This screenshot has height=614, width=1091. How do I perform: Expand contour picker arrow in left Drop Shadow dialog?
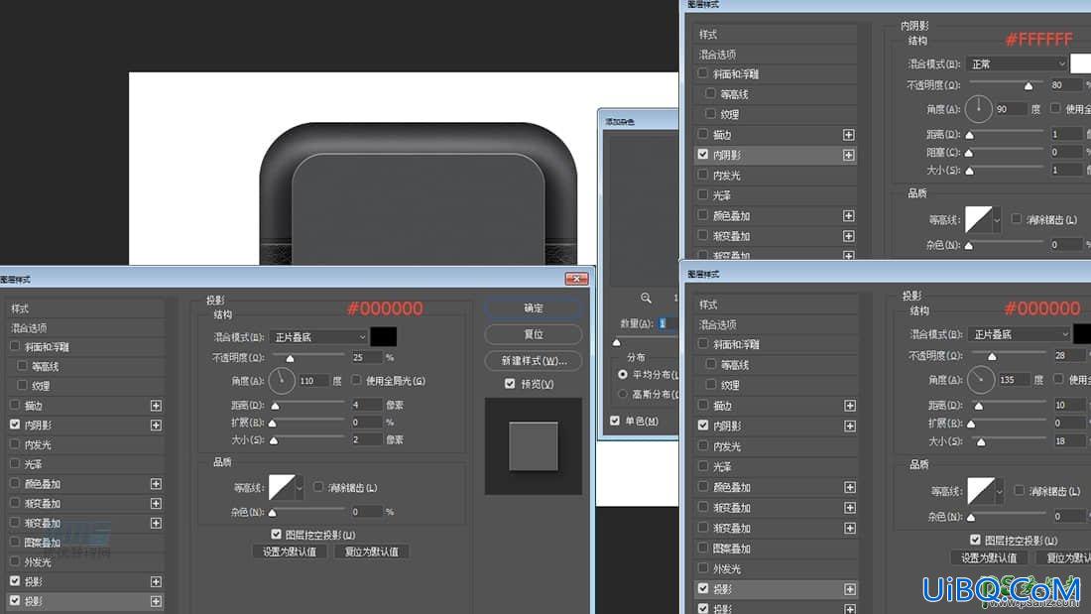pos(300,487)
